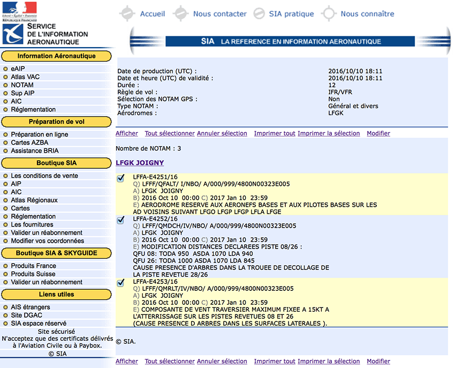Visit the Site DGAC link
The image size is (455, 368).
click(x=26, y=315)
